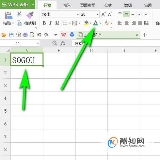Screen dimensions: 160x160
Task: Toggle Bold formatting
Action: click(44, 23)
